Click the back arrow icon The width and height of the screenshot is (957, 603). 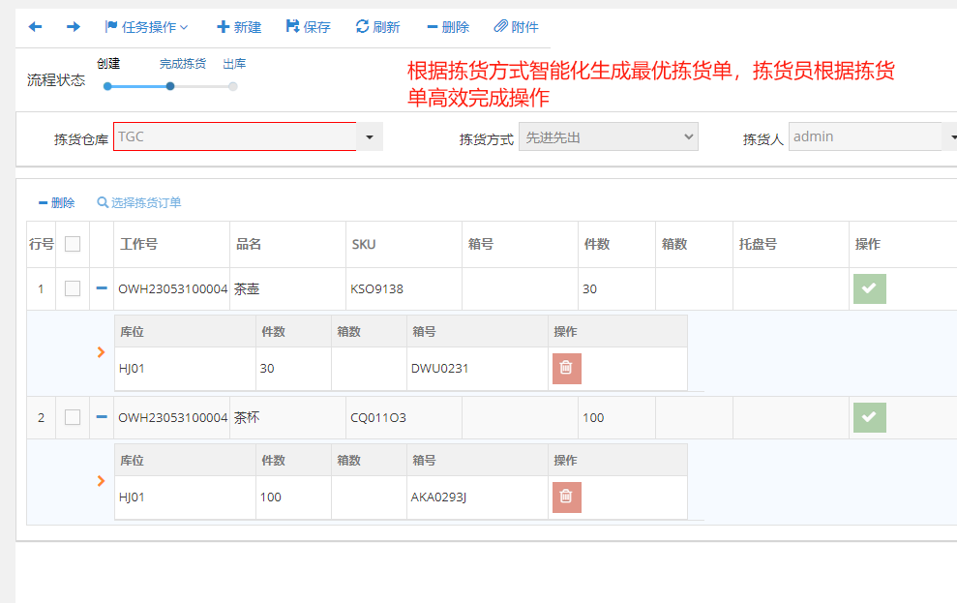pyautogui.click(x=36, y=27)
